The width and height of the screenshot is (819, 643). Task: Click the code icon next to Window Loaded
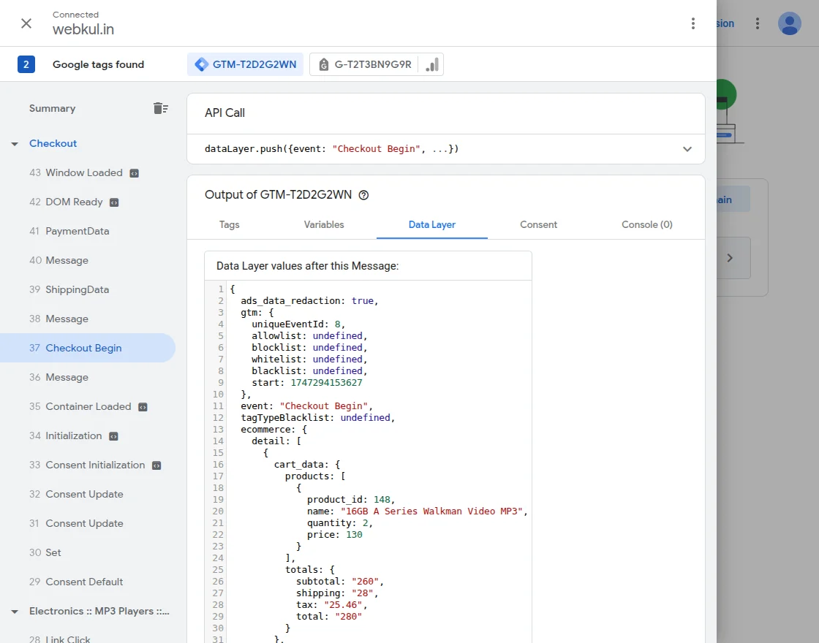click(134, 173)
